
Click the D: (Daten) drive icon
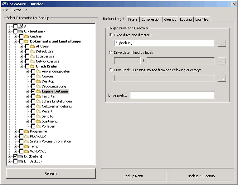pos(20,157)
